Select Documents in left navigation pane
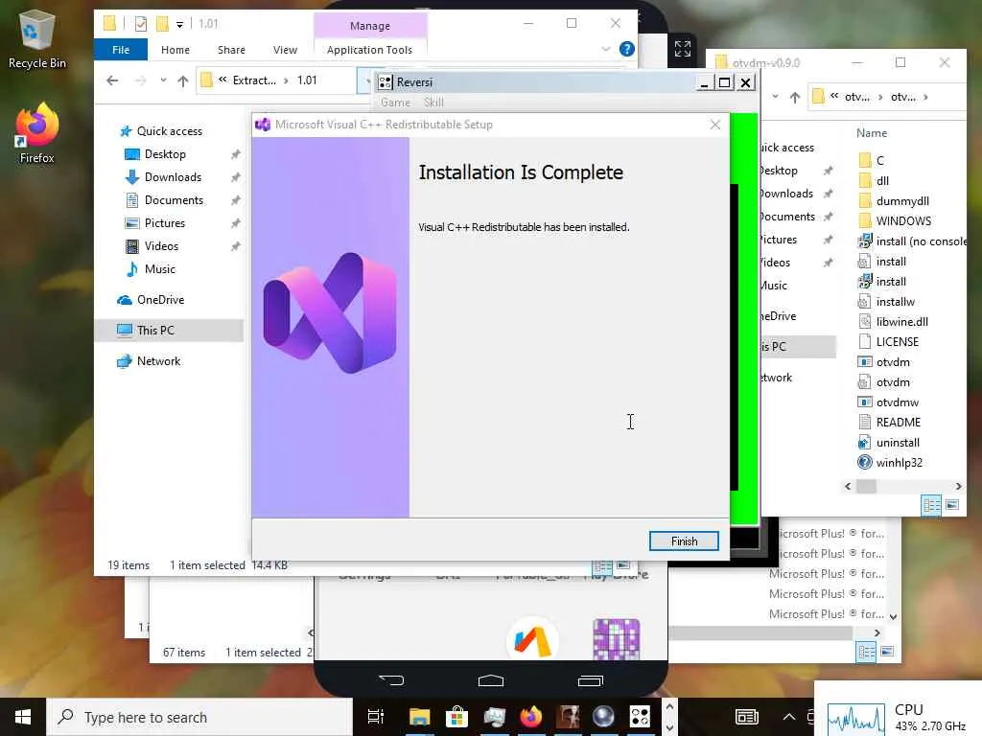The width and height of the screenshot is (982, 736). point(174,200)
